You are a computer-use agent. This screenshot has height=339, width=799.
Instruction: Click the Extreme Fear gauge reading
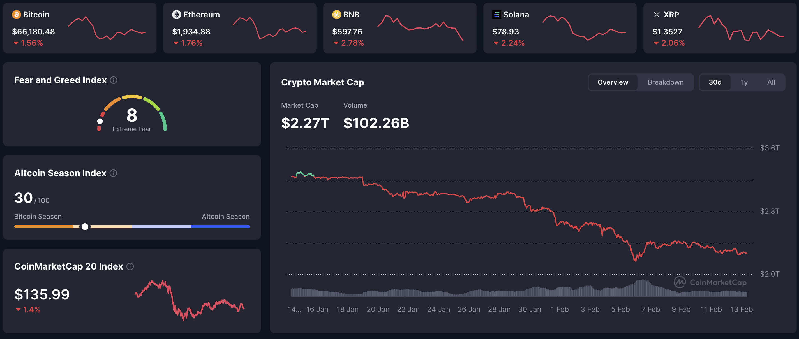click(x=131, y=129)
